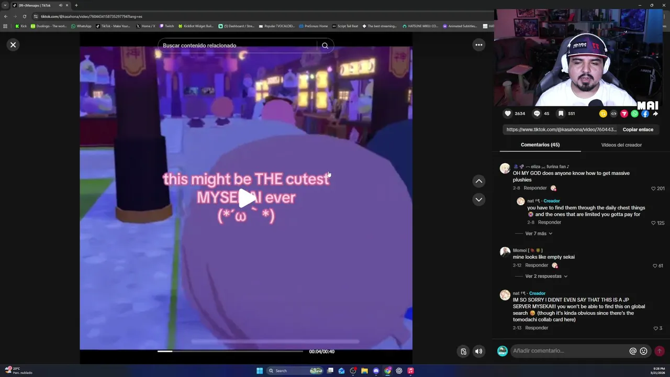Reply to nat's JP server MYSEKAI comment
The height and width of the screenshot is (377, 670).
pyautogui.click(x=537, y=328)
